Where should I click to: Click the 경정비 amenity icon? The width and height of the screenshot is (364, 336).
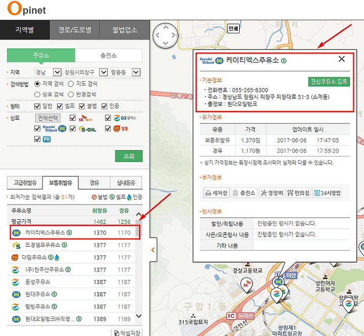(x=271, y=193)
